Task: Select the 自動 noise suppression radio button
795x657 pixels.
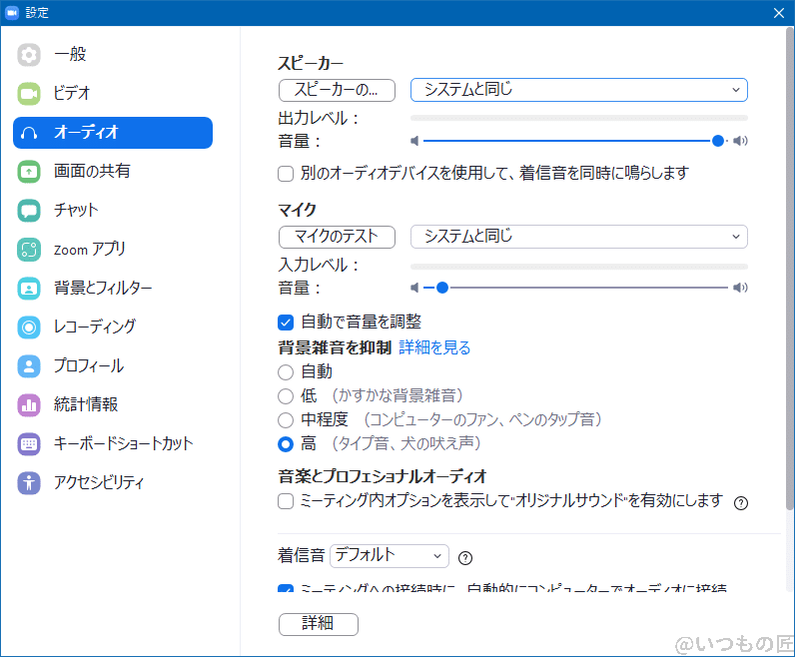Action: (286, 371)
